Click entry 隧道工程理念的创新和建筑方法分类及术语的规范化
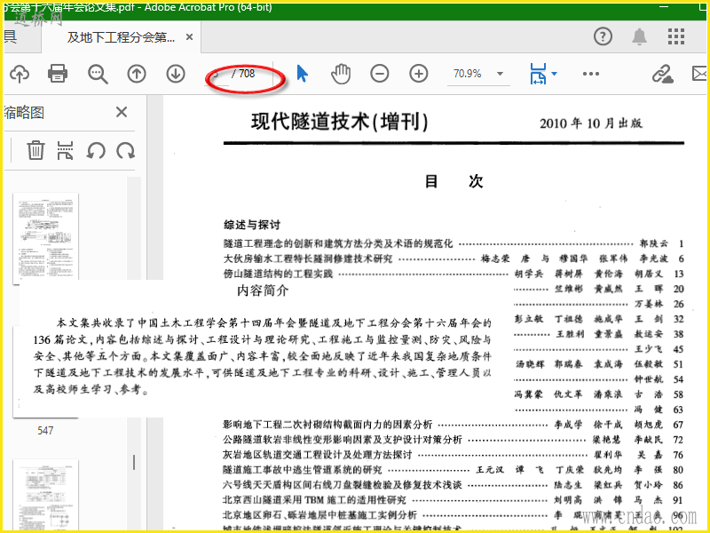 click(338, 243)
